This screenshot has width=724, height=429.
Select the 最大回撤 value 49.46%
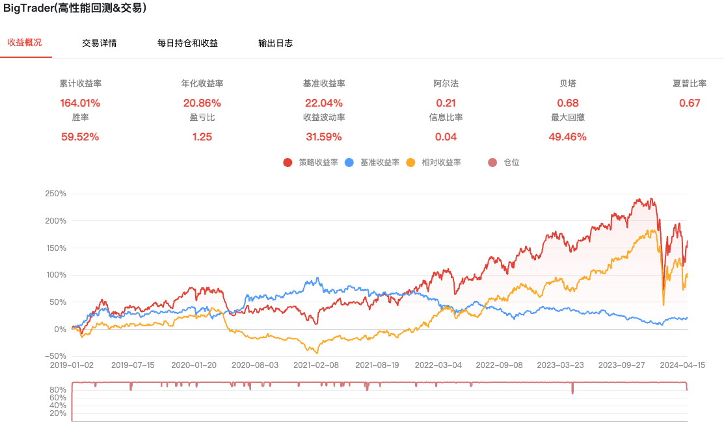pos(568,136)
